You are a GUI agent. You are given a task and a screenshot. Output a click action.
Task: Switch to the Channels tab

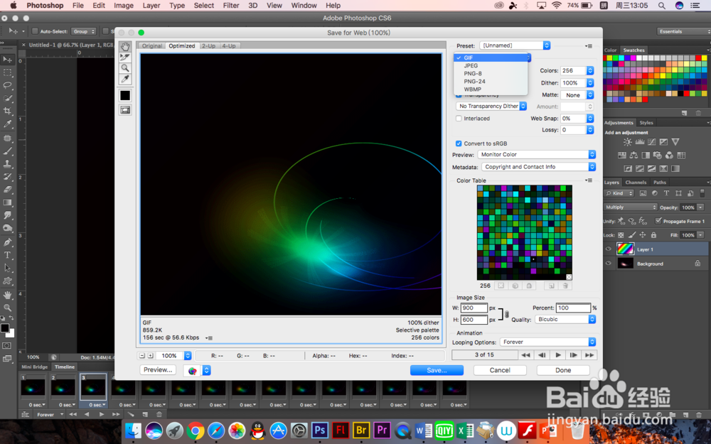[636, 182]
